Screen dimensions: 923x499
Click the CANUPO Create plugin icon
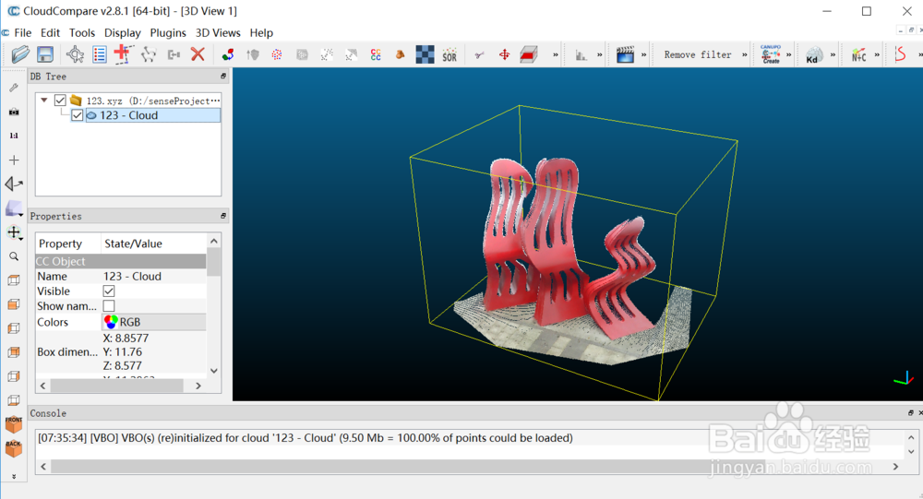771,54
